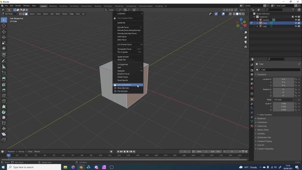Select the Bevel tool

point(4,90)
